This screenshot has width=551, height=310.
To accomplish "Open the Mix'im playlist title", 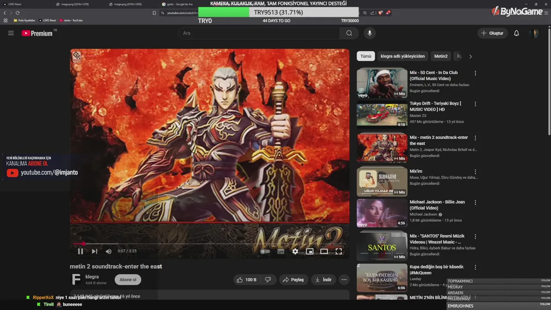I will click(416, 171).
